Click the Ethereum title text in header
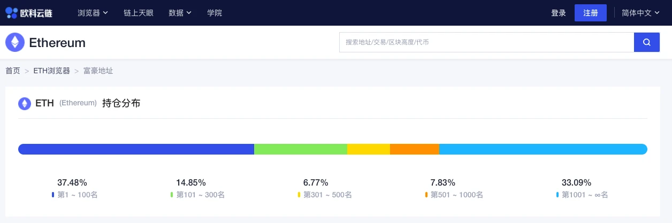The height and width of the screenshot is (223, 672). [x=57, y=43]
